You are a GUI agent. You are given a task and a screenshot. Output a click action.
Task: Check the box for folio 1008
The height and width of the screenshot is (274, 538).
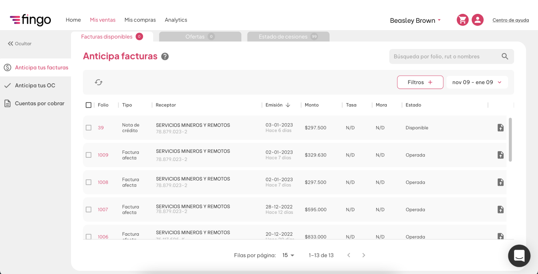tap(89, 182)
